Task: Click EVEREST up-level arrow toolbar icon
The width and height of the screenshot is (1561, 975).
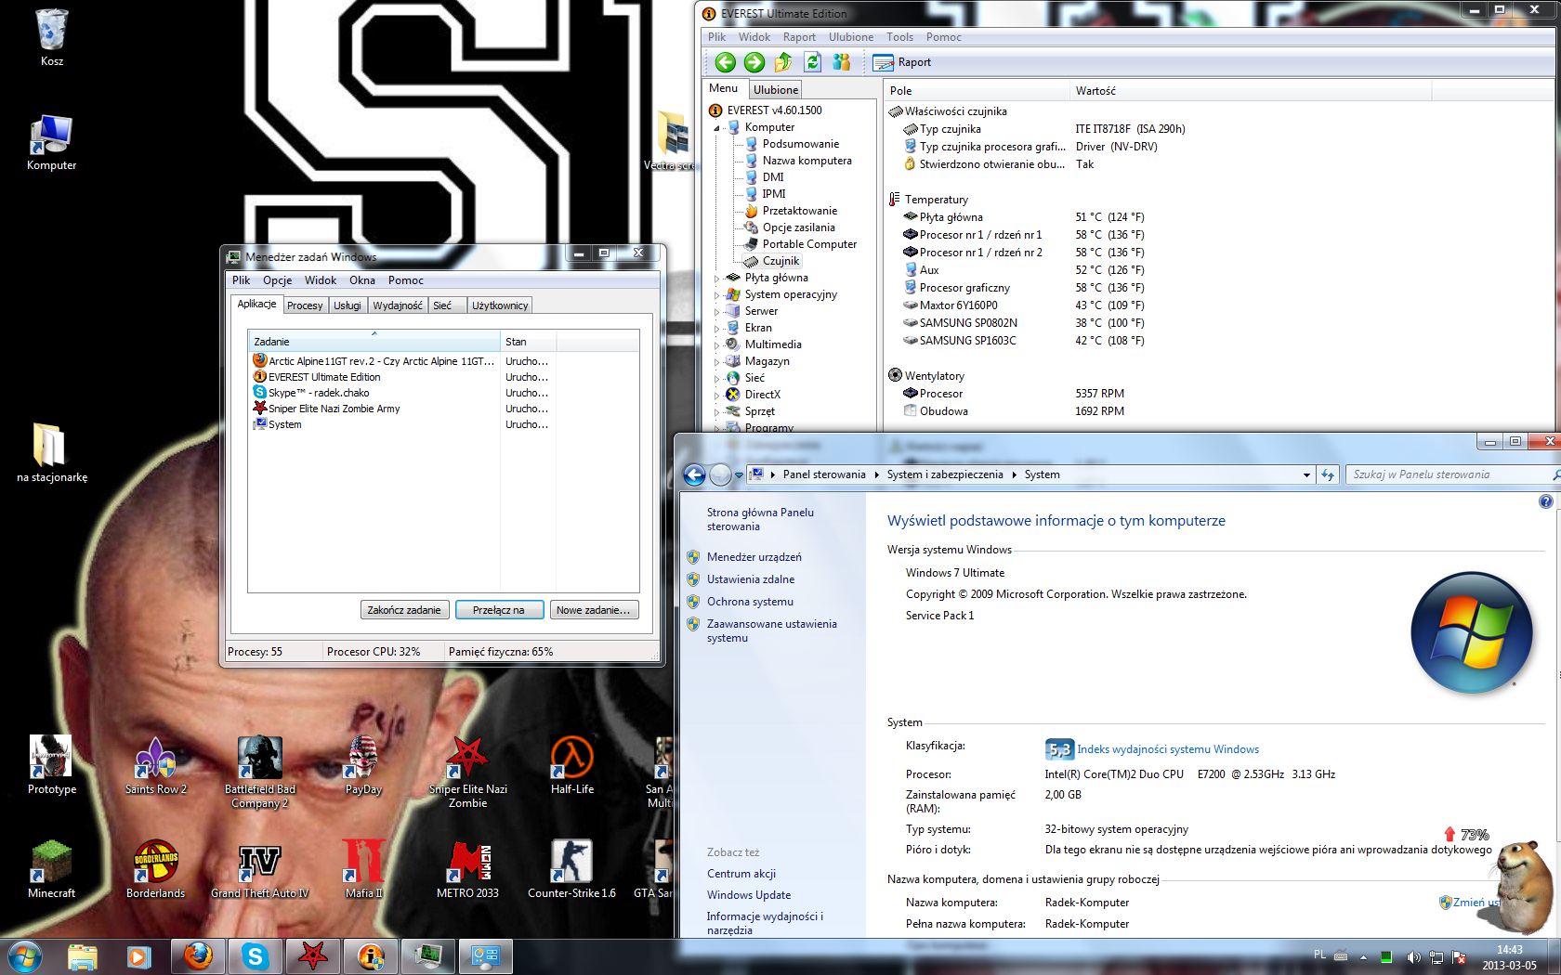Action: coord(783,62)
